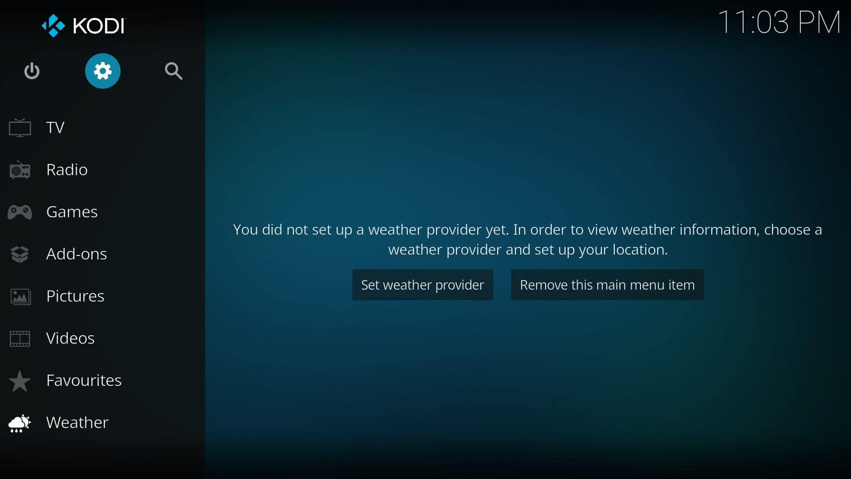Click the Weather cloud icon
The height and width of the screenshot is (479, 851).
pyautogui.click(x=21, y=422)
